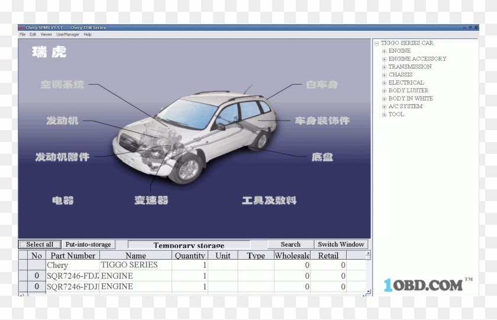Expand the TRANSMISSION tree node

384,67
